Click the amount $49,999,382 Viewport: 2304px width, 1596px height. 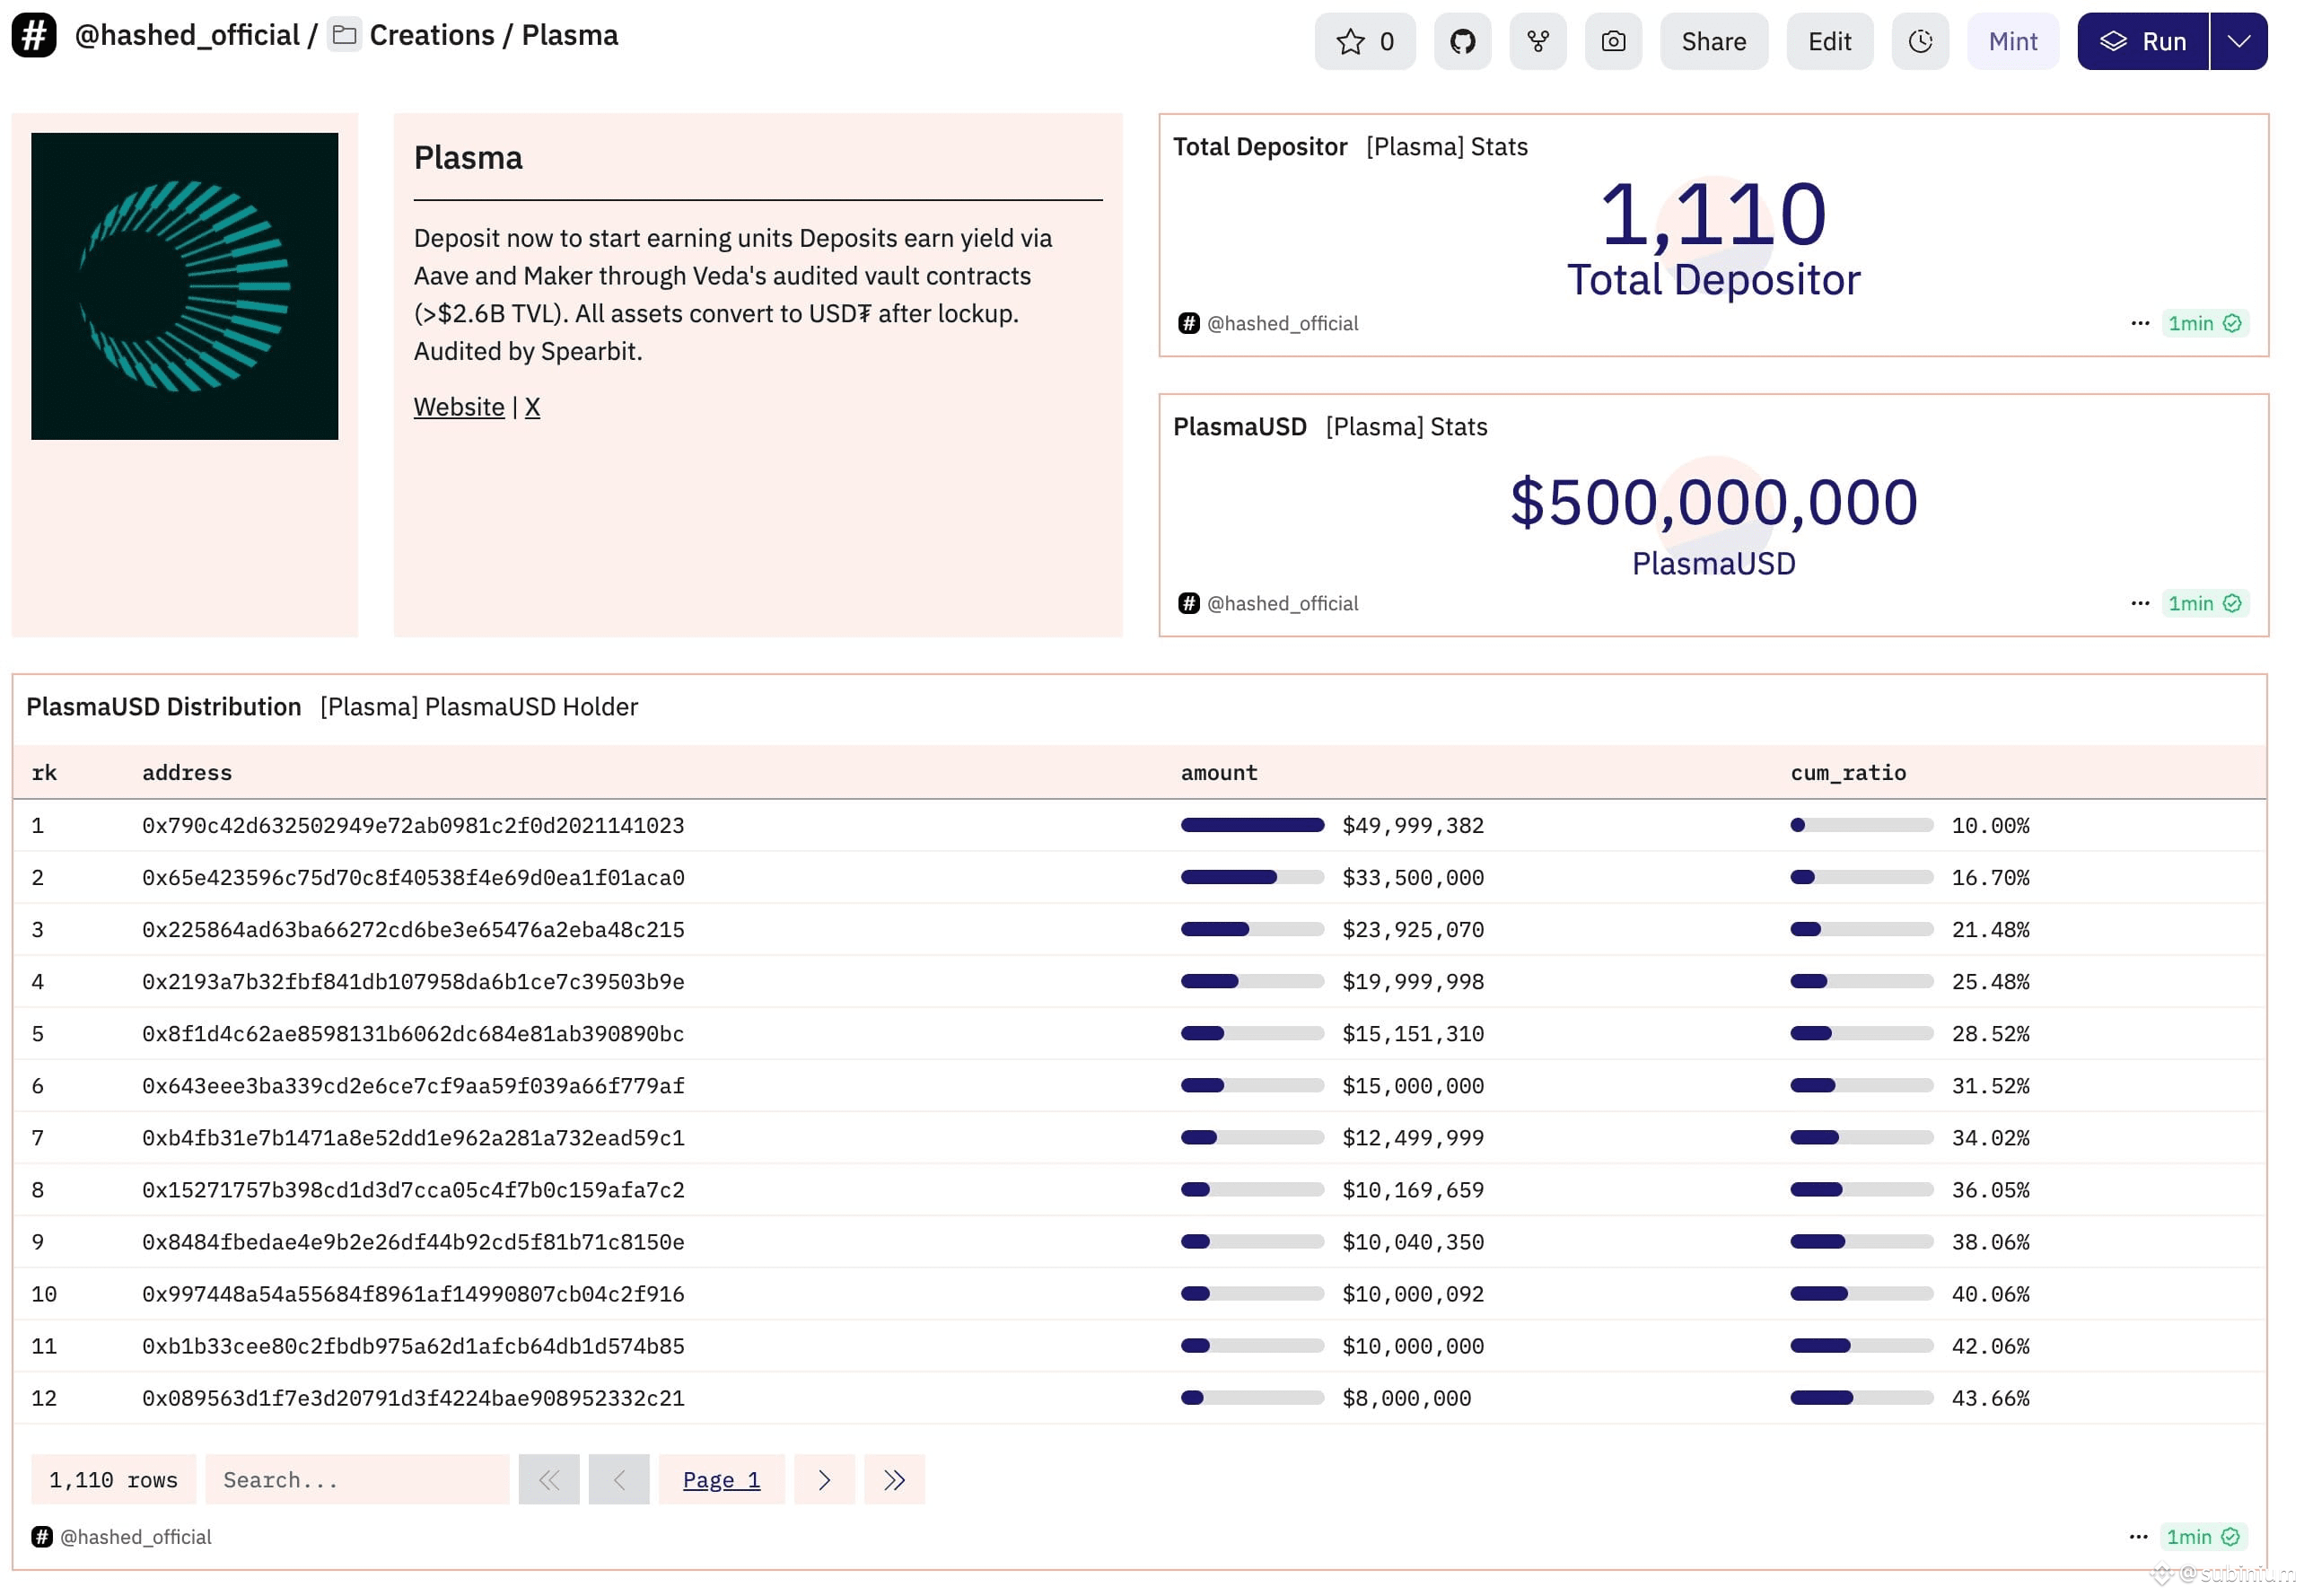pos(1413,826)
